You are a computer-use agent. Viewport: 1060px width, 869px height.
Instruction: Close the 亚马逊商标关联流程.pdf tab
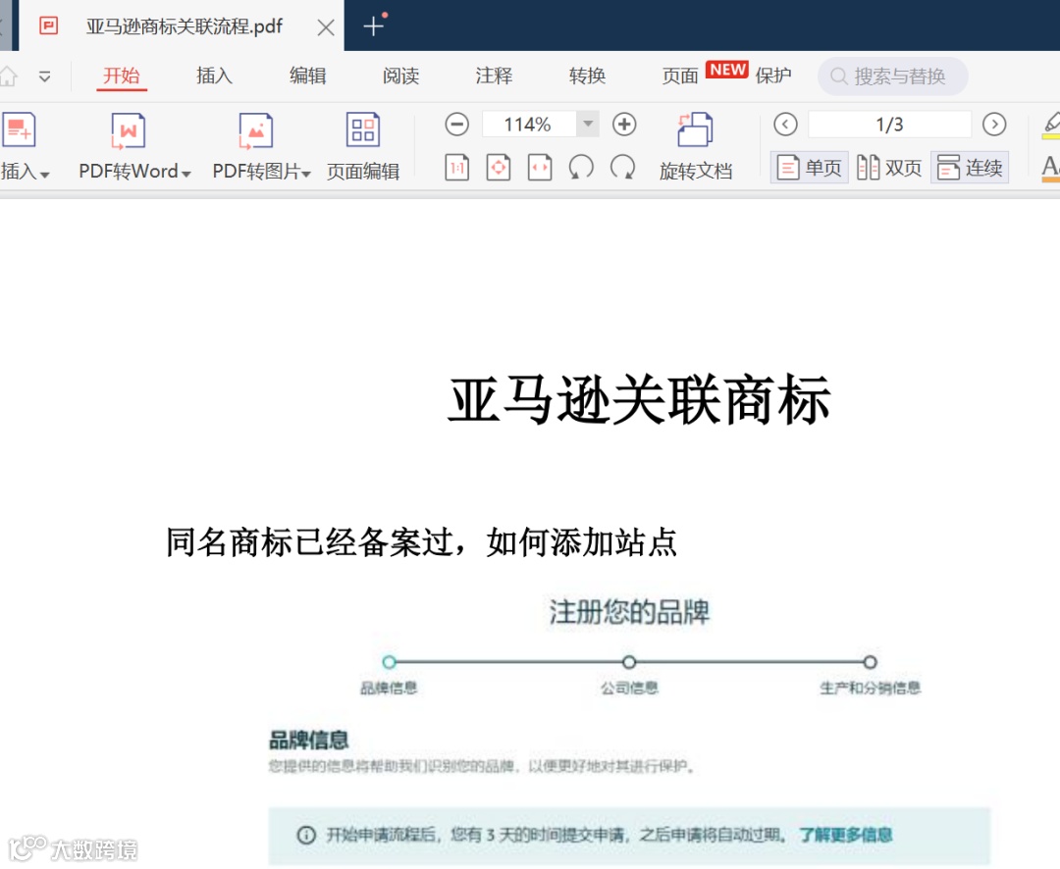(326, 27)
